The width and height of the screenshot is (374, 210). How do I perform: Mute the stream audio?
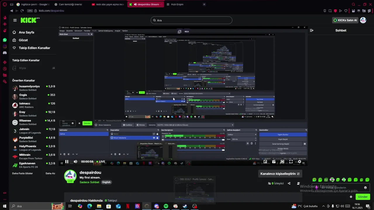75,162
